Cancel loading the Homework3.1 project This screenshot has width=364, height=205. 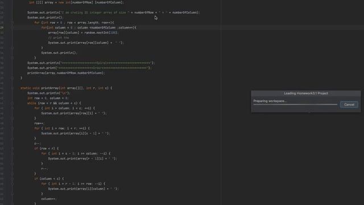[x=349, y=105]
